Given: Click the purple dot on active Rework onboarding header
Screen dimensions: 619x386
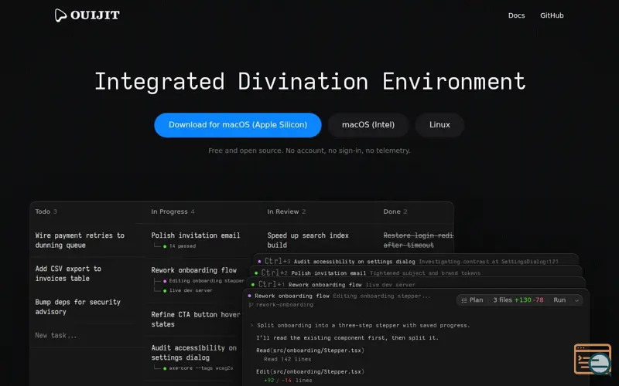Looking at the screenshot, I should [x=249, y=296].
